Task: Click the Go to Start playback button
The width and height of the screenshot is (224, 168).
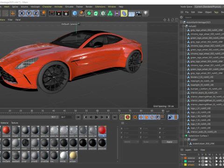Action: (78, 117)
